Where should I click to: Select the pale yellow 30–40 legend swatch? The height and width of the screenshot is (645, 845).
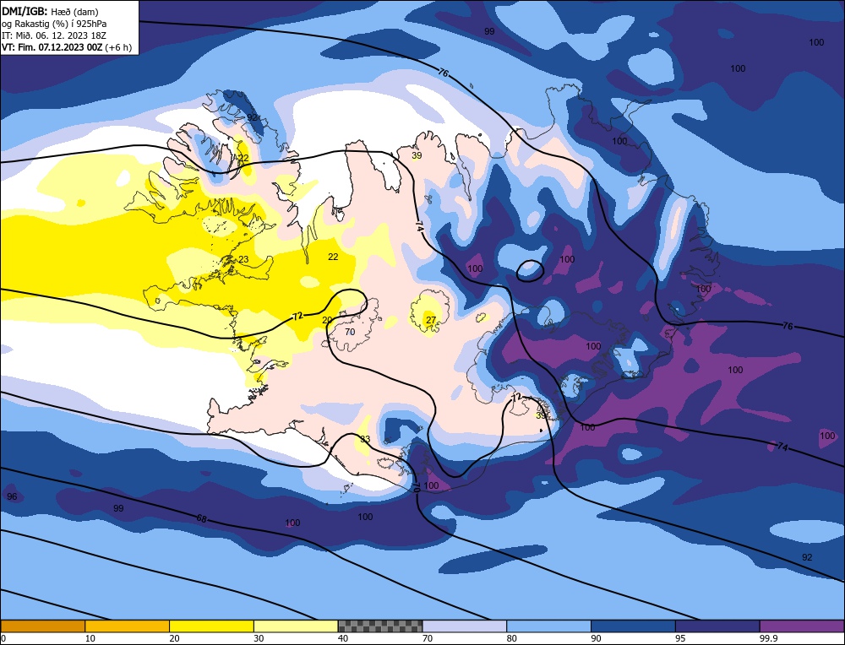[x=296, y=626]
